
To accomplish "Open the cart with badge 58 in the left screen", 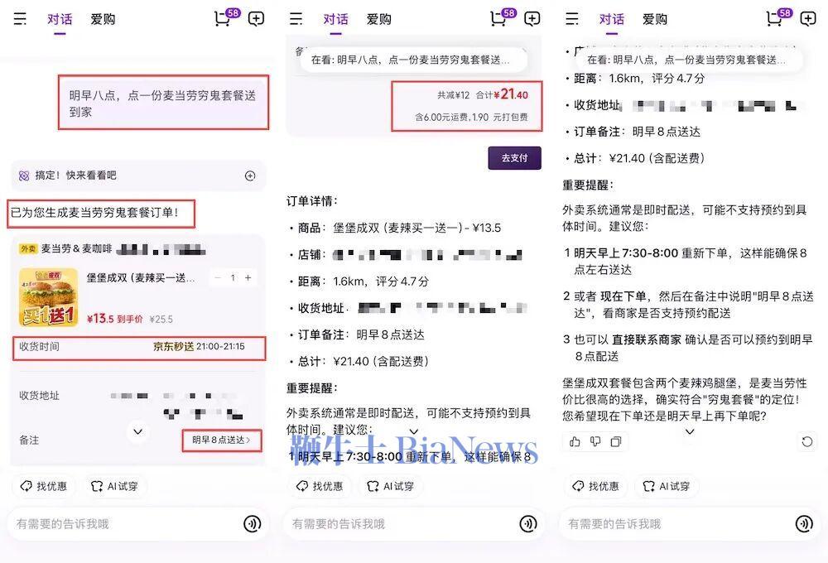I will coord(222,19).
